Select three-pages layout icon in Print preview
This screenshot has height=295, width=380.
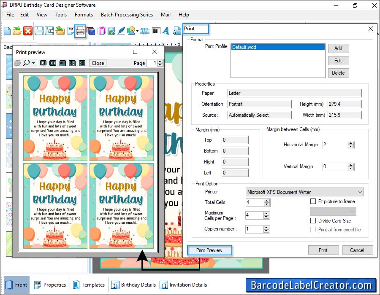tap(62, 63)
